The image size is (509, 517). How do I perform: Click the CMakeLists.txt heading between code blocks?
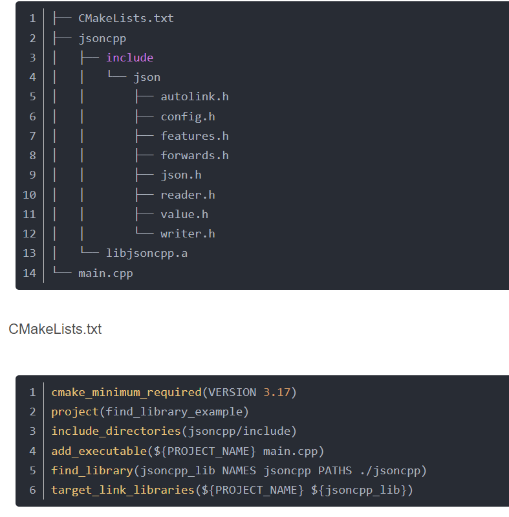pyautogui.click(x=55, y=329)
